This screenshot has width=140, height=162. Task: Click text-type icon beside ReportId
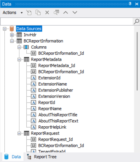[34, 103]
